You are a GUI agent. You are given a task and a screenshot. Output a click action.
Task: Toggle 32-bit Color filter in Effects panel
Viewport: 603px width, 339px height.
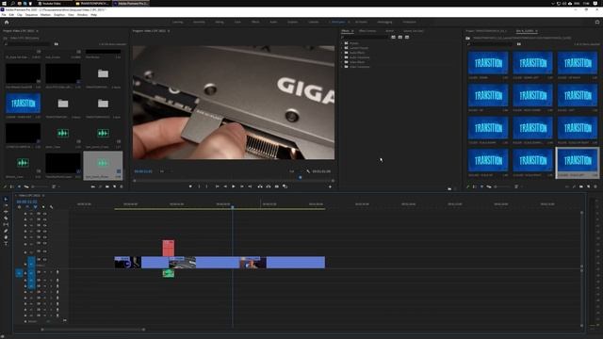tap(399, 38)
